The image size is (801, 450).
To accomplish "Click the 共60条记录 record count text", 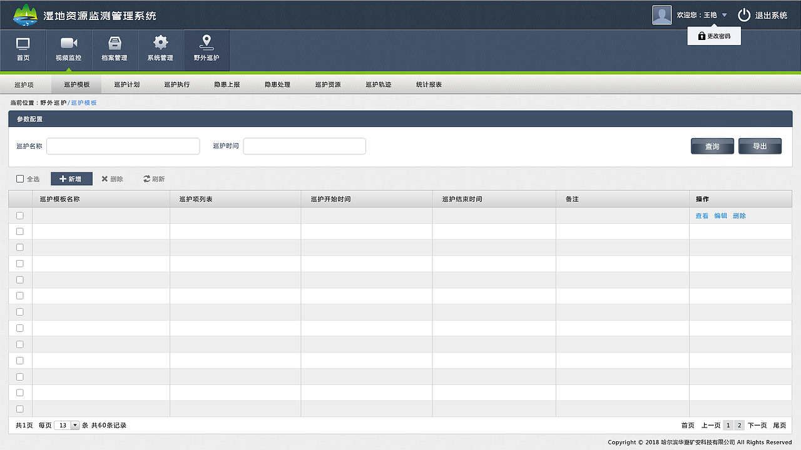I will [x=109, y=426].
